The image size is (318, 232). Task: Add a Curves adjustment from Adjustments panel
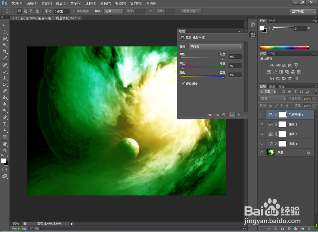[284, 65]
